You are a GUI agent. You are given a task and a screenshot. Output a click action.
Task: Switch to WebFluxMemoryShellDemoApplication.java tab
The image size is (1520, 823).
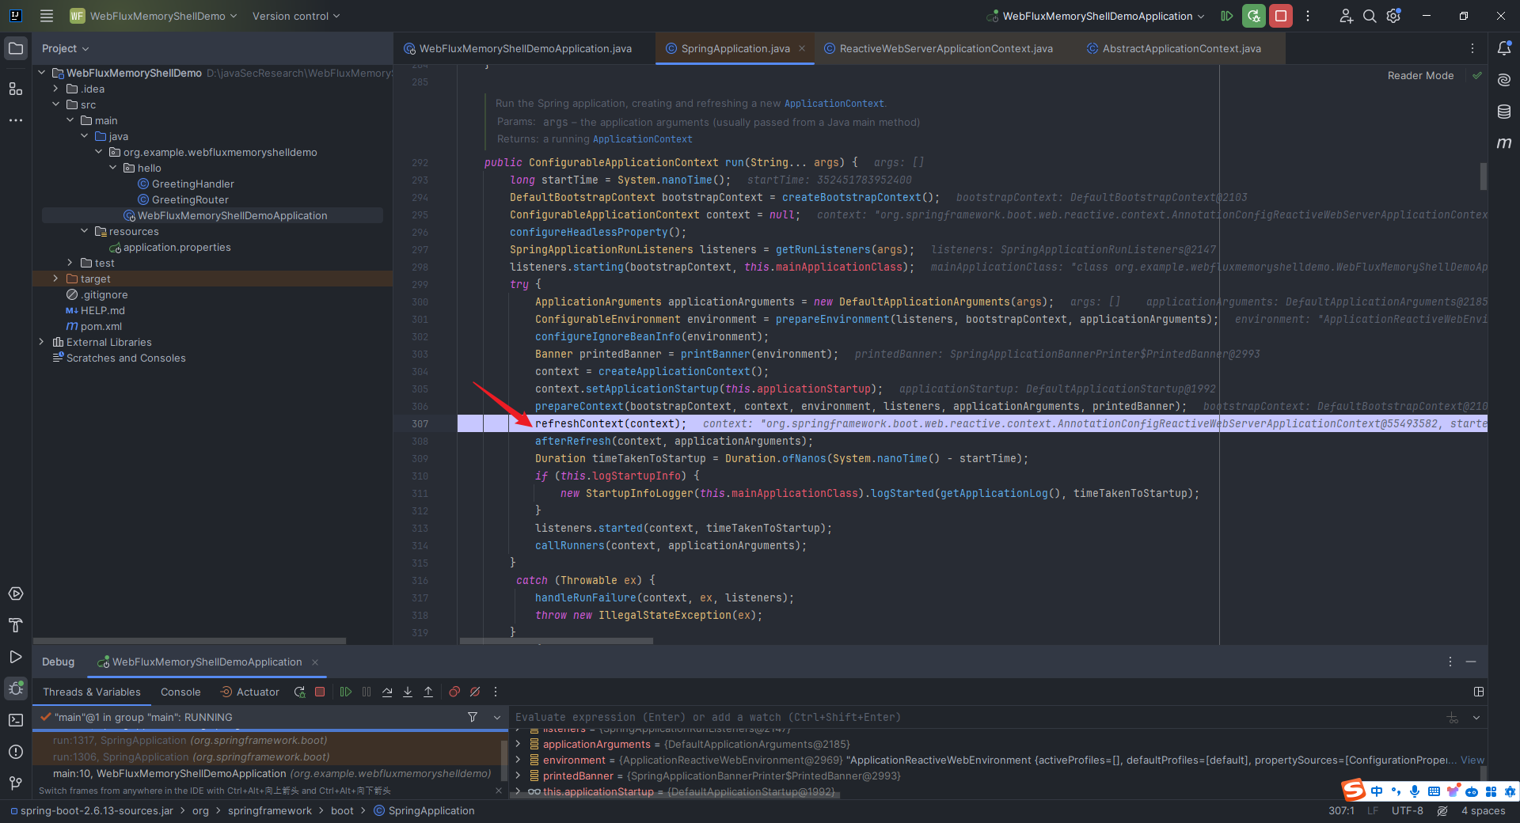click(524, 48)
